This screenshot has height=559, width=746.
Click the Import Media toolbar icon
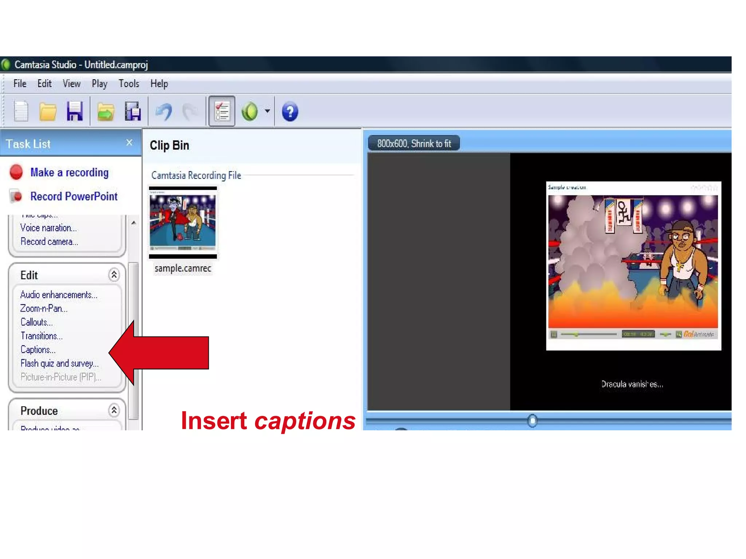coord(106,111)
